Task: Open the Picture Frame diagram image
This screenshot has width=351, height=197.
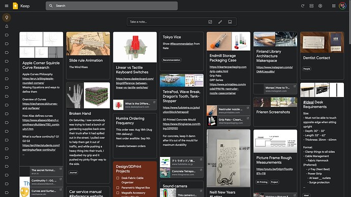Action: (275, 141)
